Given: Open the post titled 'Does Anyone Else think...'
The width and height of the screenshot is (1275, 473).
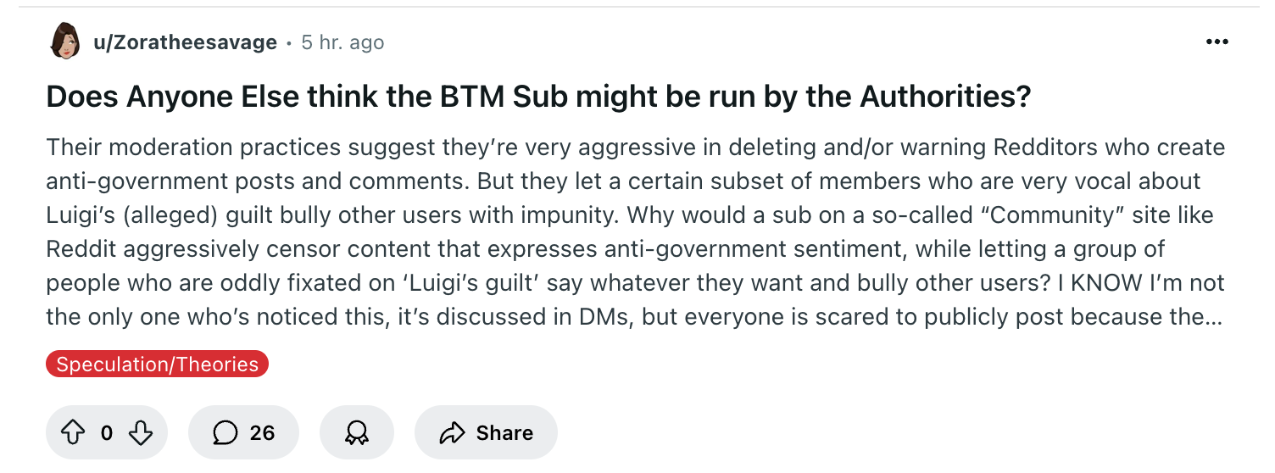Looking at the screenshot, I should click(538, 97).
